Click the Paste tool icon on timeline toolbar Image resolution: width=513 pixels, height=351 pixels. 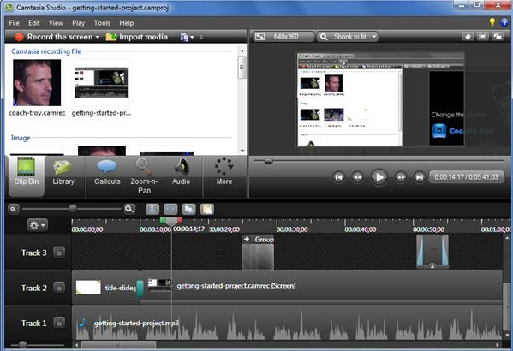point(207,209)
